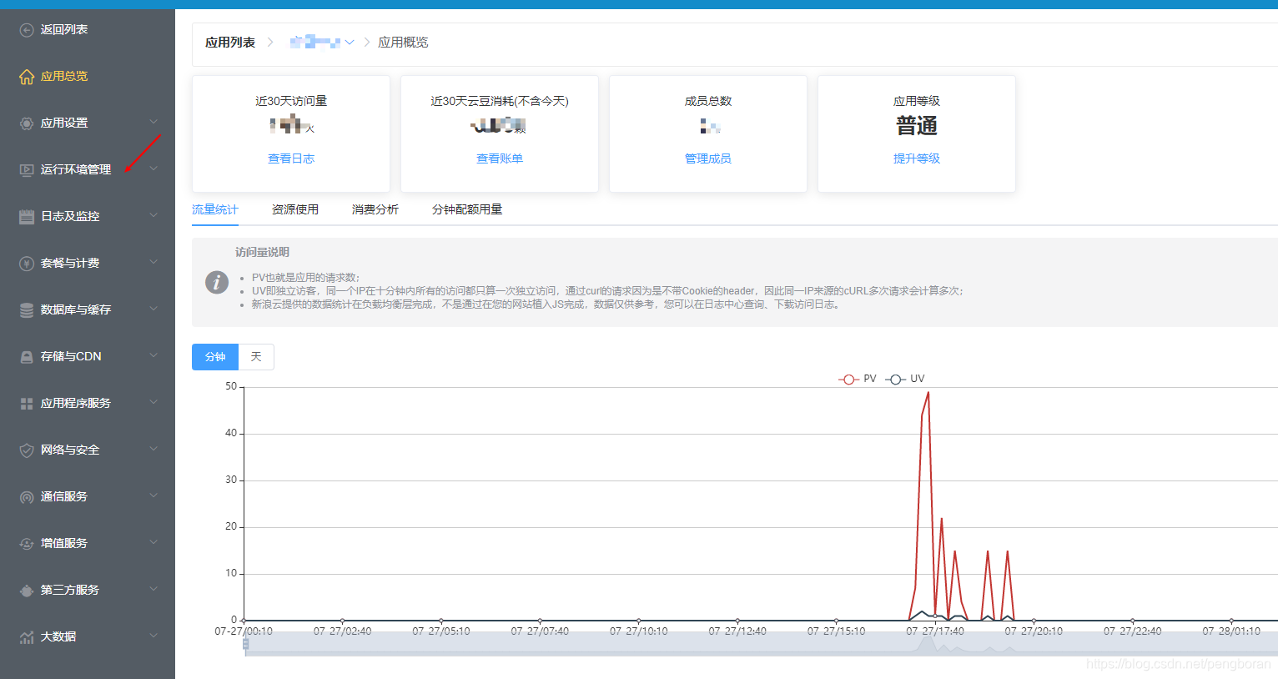The height and width of the screenshot is (679, 1278).
Task: Click the 查看日志 link
Action: click(x=291, y=158)
